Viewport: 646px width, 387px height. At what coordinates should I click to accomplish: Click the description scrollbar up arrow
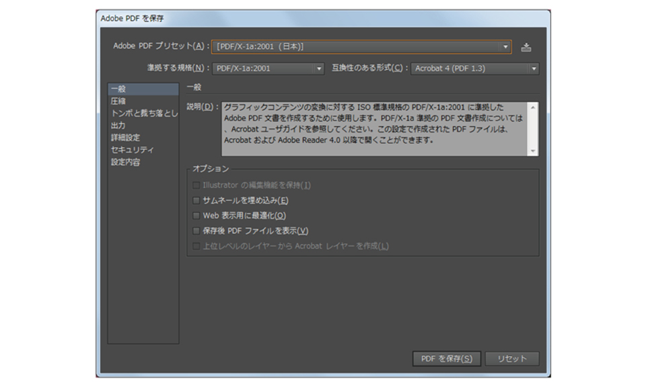(x=533, y=107)
